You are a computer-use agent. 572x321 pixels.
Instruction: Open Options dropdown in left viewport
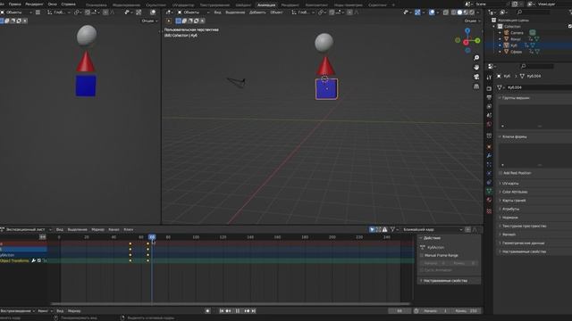tap(149, 21)
